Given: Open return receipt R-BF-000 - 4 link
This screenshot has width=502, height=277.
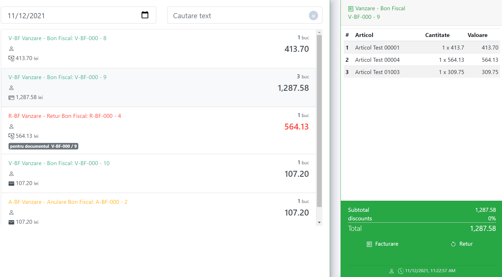Looking at the screenshot, I should pos(65,116).
